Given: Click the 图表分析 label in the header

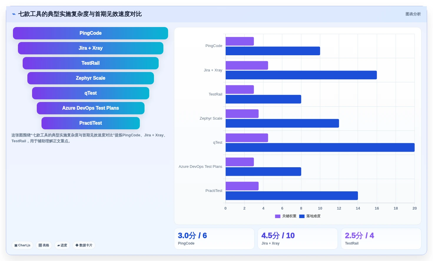Looking at the screenshot, I should click(413, 14).
